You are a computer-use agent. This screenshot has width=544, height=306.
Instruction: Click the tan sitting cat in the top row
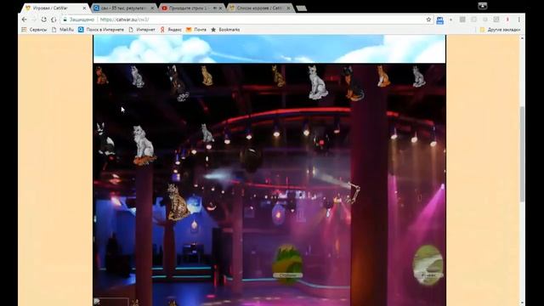[207, 76]
